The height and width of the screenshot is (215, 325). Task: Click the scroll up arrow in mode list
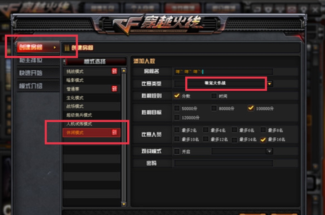tap(124, 71)
